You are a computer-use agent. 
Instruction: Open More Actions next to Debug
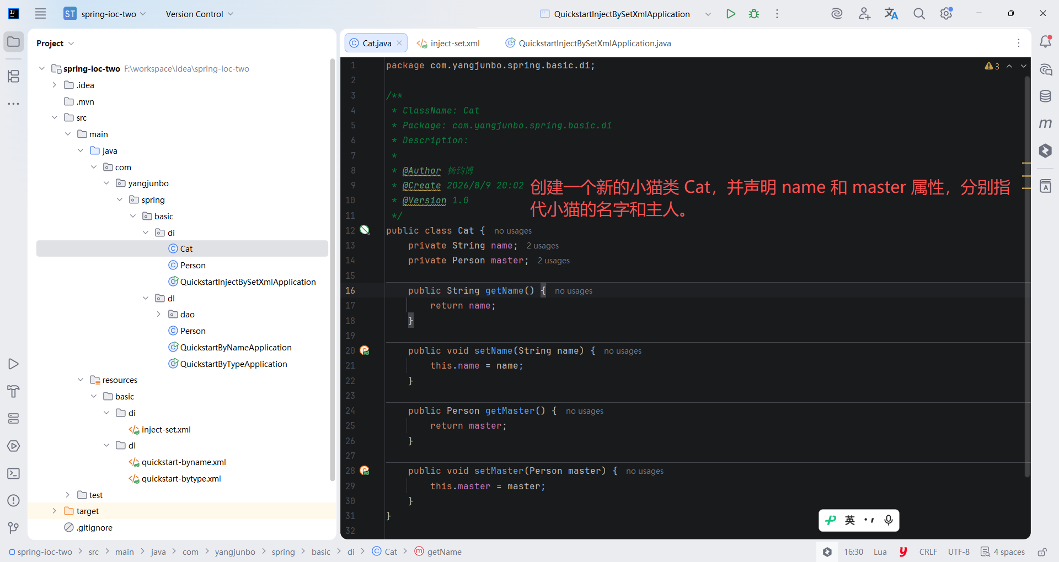point(777,14)
